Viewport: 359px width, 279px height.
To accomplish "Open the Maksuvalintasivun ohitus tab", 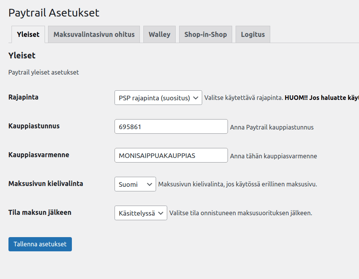I will (94, 35).
